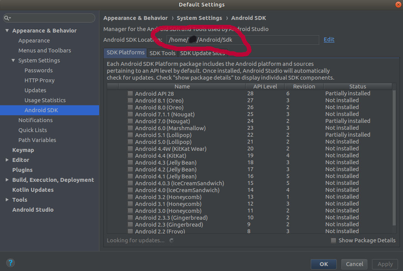The image size is (403, 271).
Task: Open Plugins settings page
Action: [x=22, y=170]
